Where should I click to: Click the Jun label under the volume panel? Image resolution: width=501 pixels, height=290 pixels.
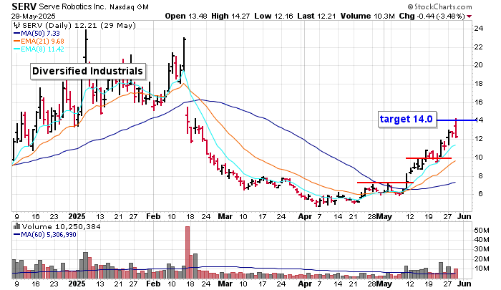point(464,284)
